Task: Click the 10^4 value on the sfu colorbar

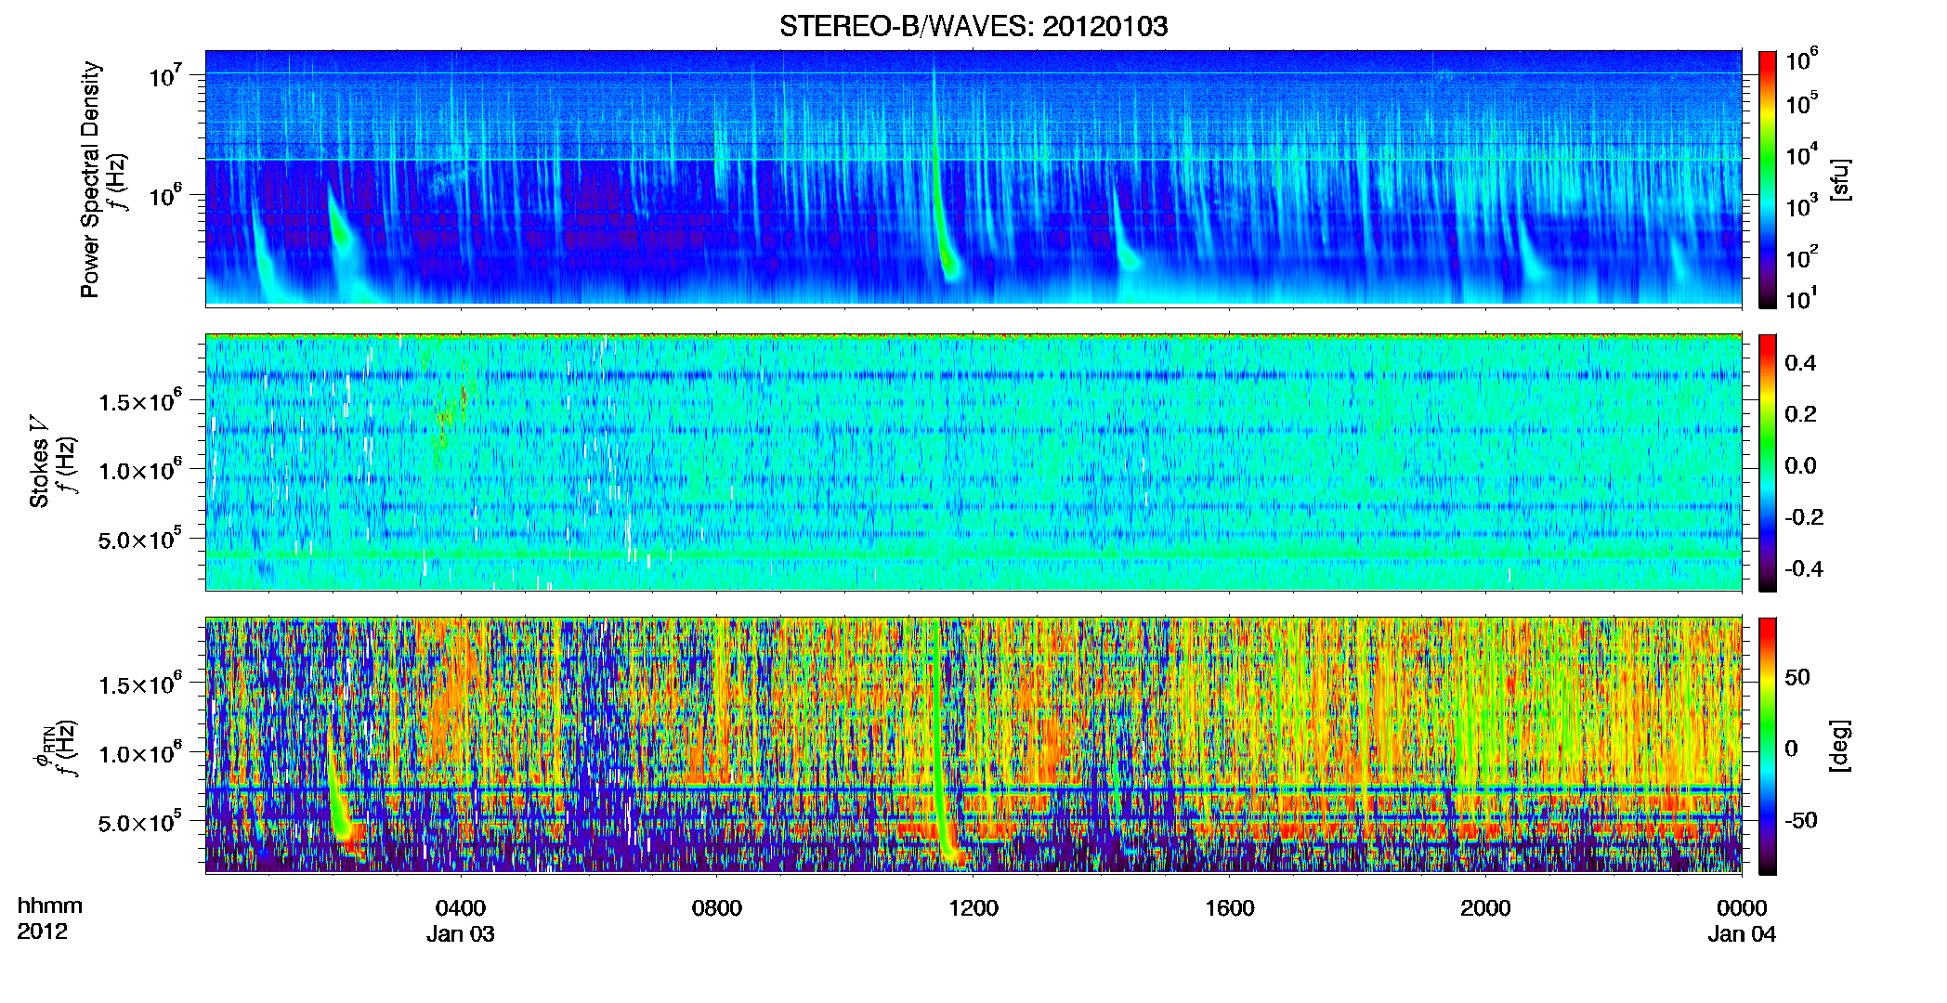Action: [1802, 157]
